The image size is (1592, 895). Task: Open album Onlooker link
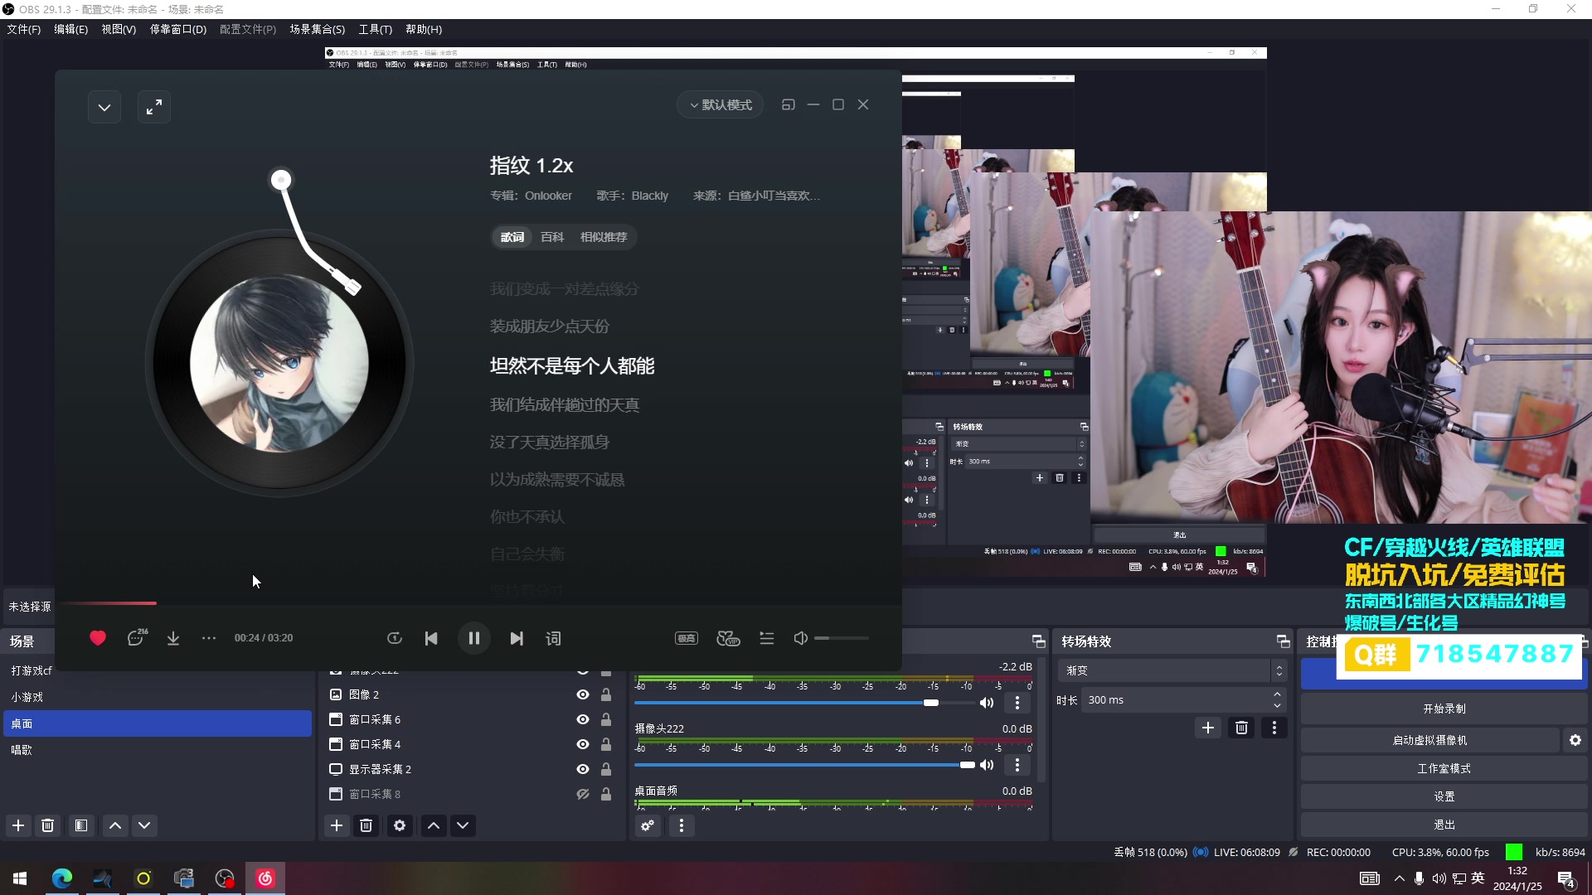[548, 196]
